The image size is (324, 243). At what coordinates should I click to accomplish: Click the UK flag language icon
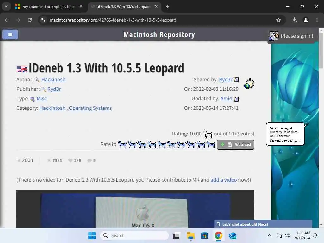22,69
